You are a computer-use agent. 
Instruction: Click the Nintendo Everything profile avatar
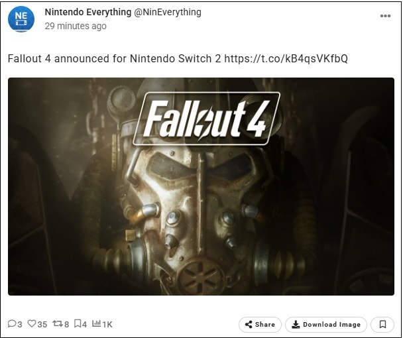click(21, 19)
